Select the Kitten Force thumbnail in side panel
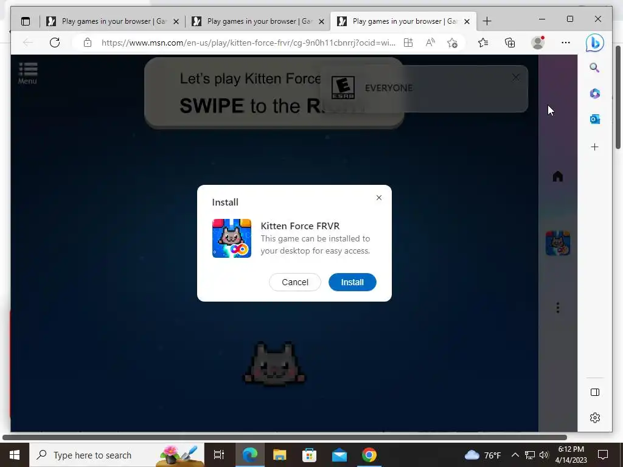This screenshot has width=623, height=467. pyautogui.click(x=558, y=243)
